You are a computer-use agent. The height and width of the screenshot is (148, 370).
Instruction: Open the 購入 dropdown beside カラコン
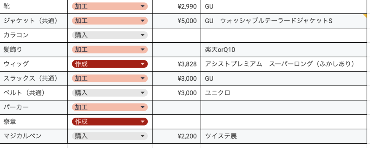tap(109, 35)
